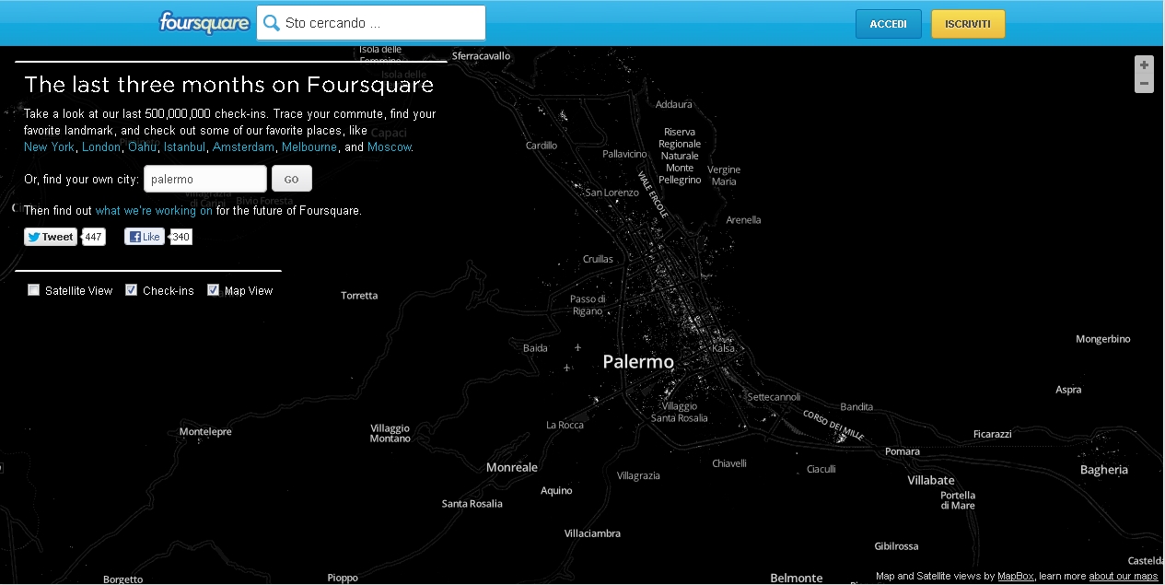1165x585 pixels.
Task: Toggle the Map View checkbox off
Action: (x=214, y=290)
